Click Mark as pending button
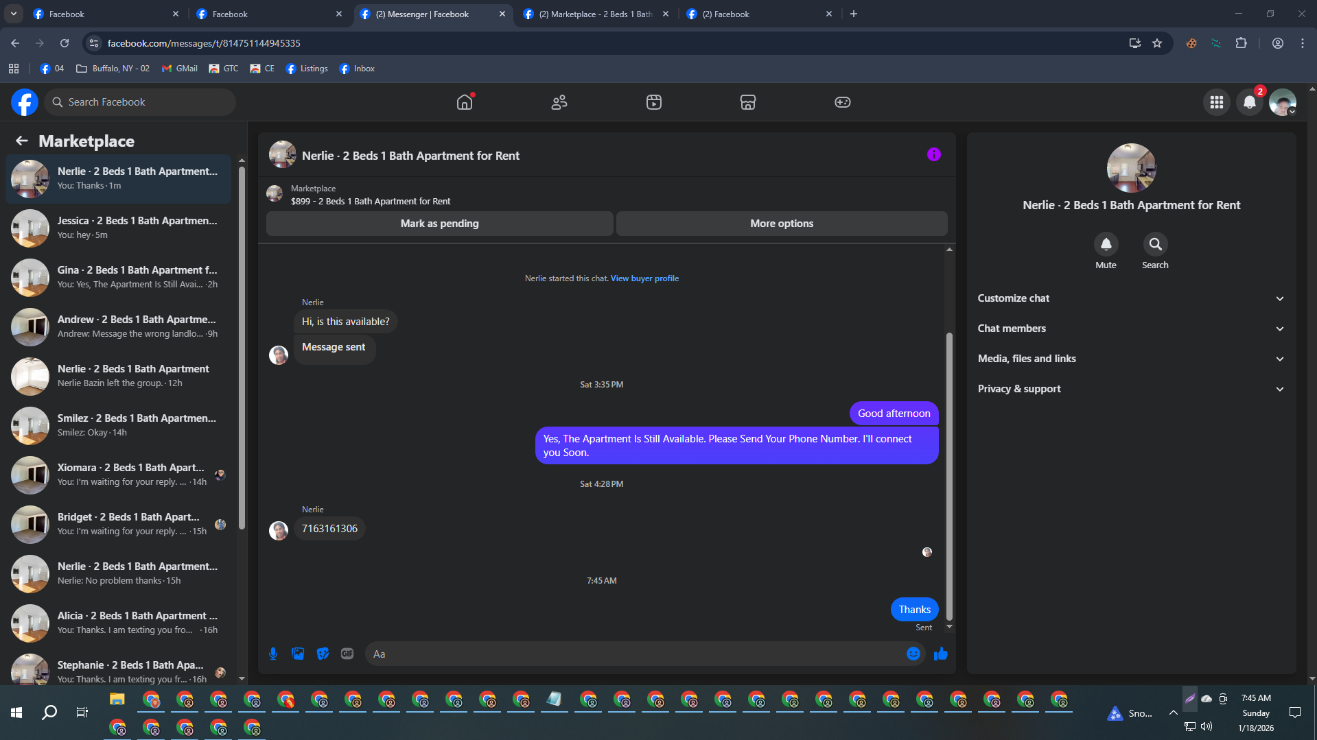The height and width of the screenshot is (740, 1317). point(439,224)
